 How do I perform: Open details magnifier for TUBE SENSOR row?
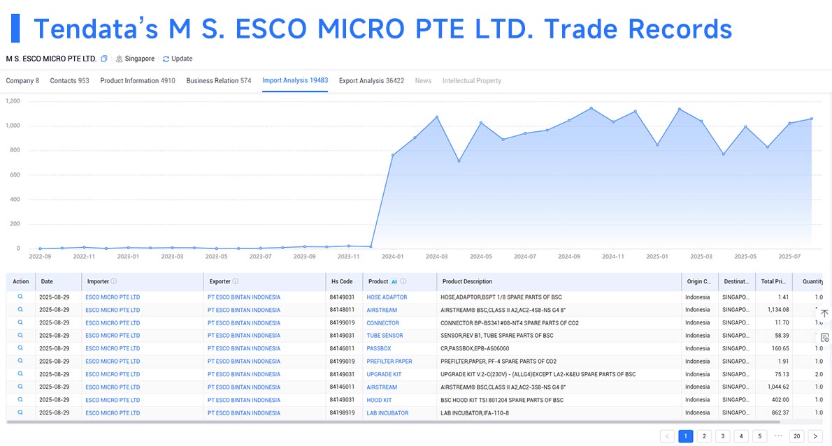[x=20, y=335]
